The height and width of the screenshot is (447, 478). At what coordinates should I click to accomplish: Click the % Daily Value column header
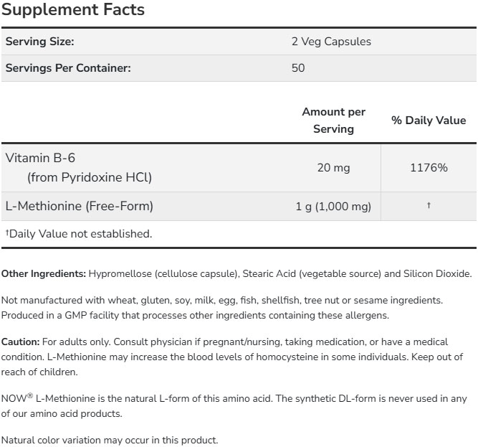(x=429, y=121)
